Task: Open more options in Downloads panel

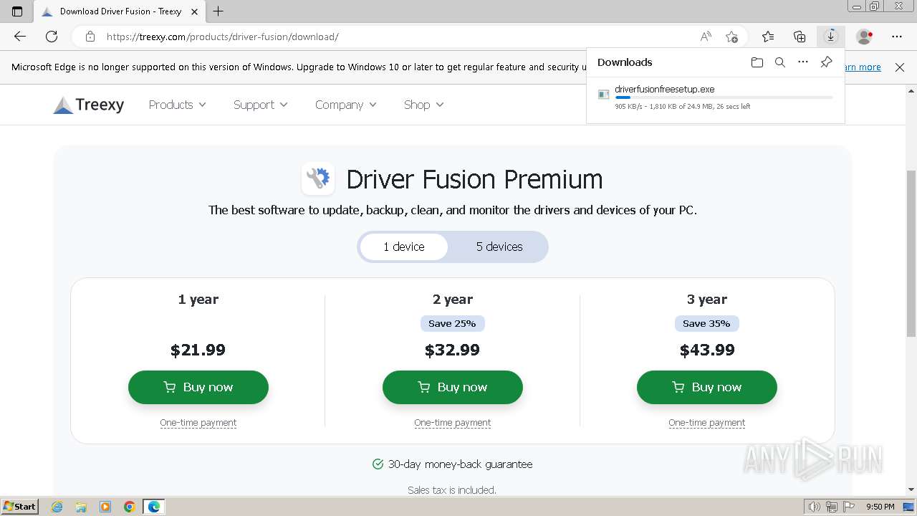Action: pos(803,62)
